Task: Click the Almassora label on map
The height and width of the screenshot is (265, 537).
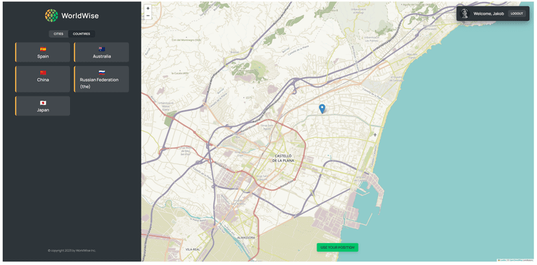Action: click(x=247, y=238)
